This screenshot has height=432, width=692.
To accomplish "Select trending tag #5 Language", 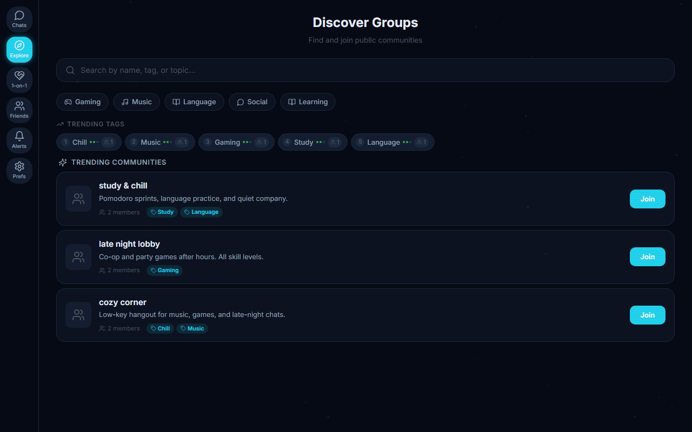I will (x=392, y=142).
